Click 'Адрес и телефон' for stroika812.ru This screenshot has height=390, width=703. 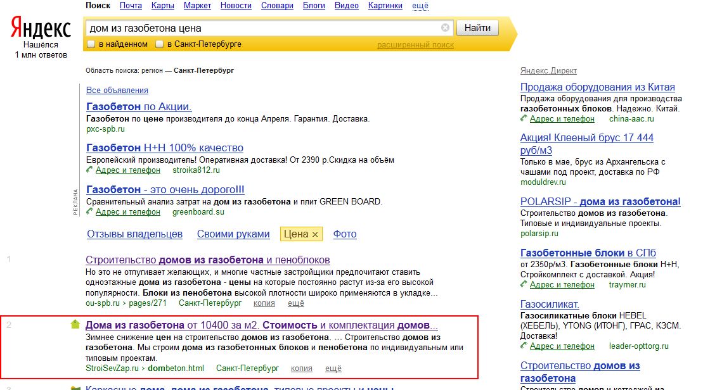tap(128, 170)
